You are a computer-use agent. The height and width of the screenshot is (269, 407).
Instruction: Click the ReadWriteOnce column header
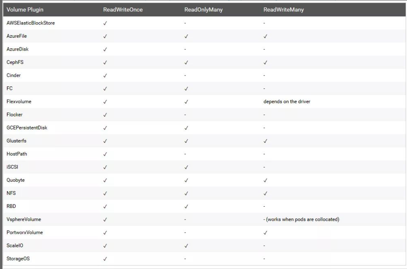pyautogui.click(x=123, y=10)
